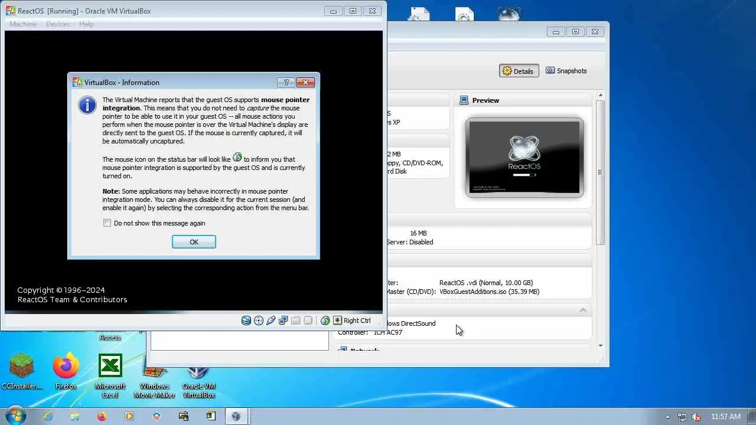Open the Windows Movie Maker desktop shortcut
Screen dimensions: 756x425
click(154, 382)
